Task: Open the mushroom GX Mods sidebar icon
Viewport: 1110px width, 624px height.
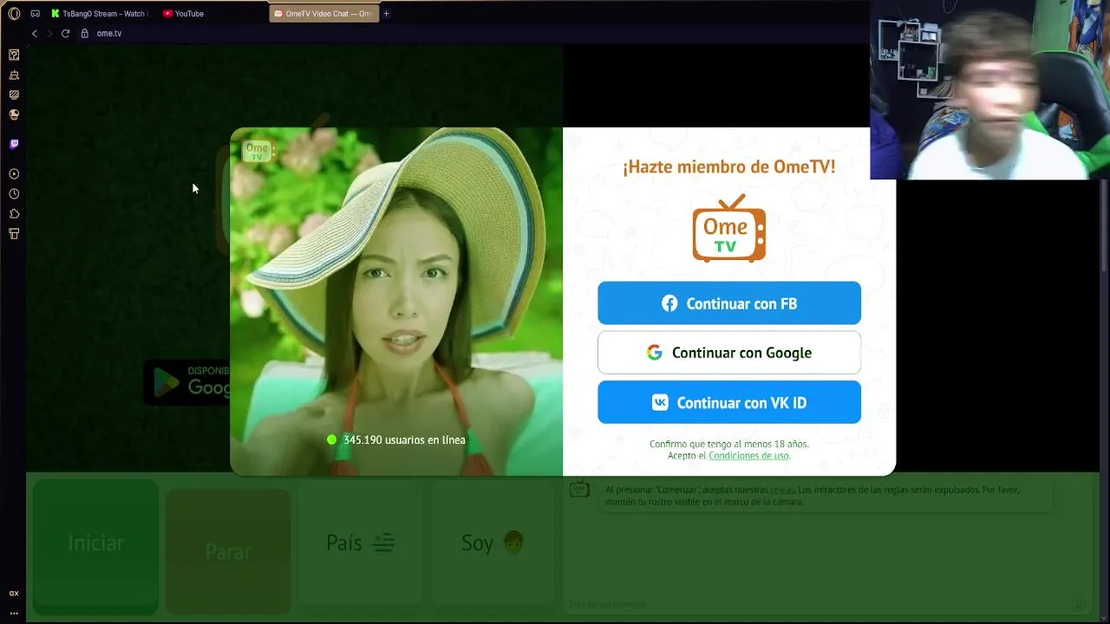Action: [x=14, y=114]
